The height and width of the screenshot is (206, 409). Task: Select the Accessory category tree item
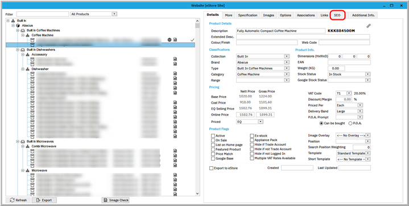[39, 55]
